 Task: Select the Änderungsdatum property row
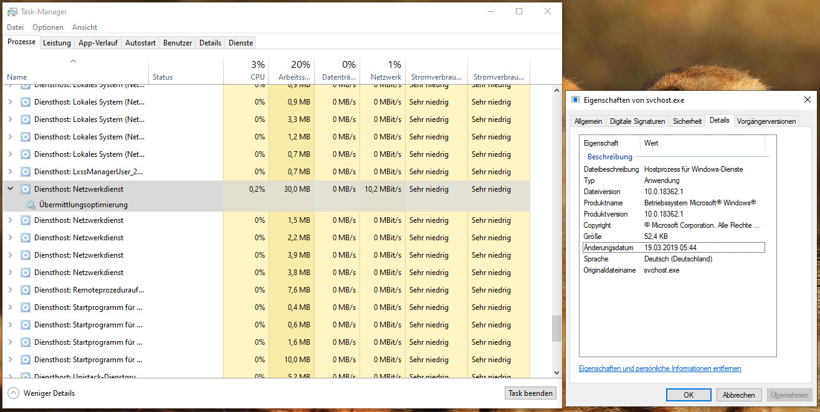click(674, 248)
